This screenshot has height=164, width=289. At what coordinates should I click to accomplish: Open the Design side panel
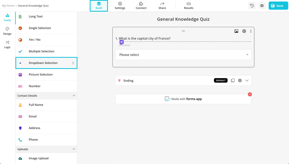[x=7, y=31]
